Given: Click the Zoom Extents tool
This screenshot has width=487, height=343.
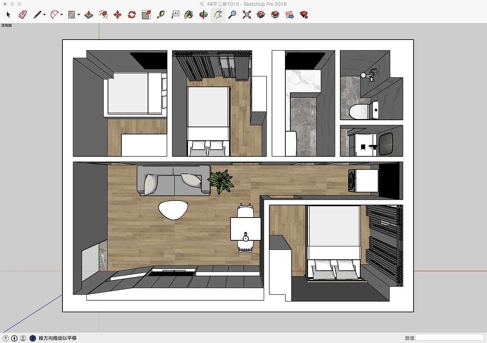Looking at the screenshot, I should (x=247, y=15).
